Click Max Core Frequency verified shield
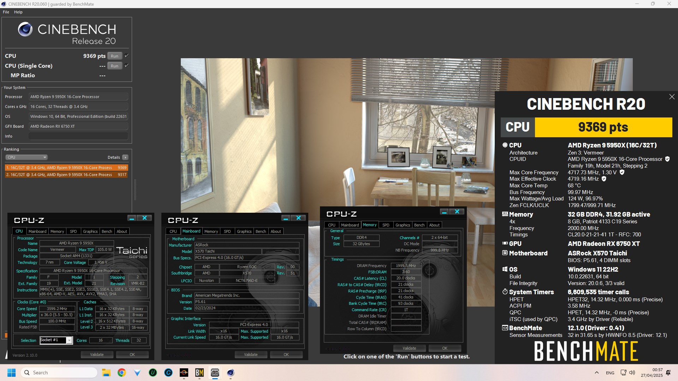This screenshot has height=381, width=678. tap(622, 173)
